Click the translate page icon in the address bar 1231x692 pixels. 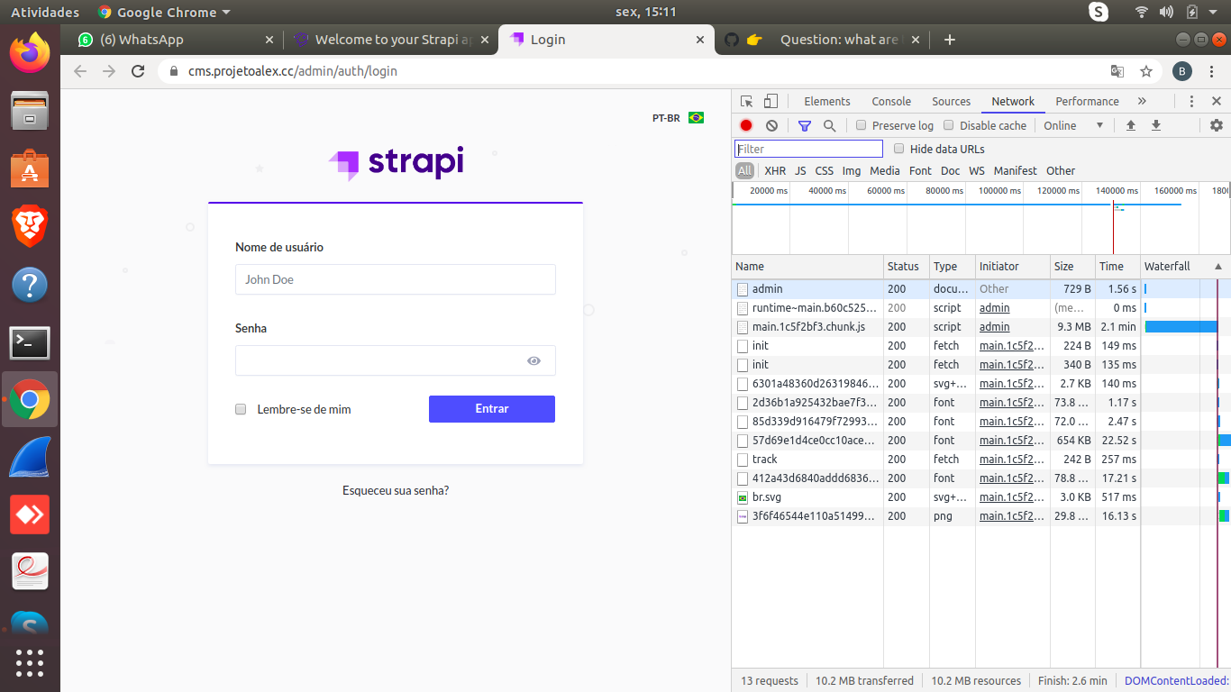[x=1117, y=70]
